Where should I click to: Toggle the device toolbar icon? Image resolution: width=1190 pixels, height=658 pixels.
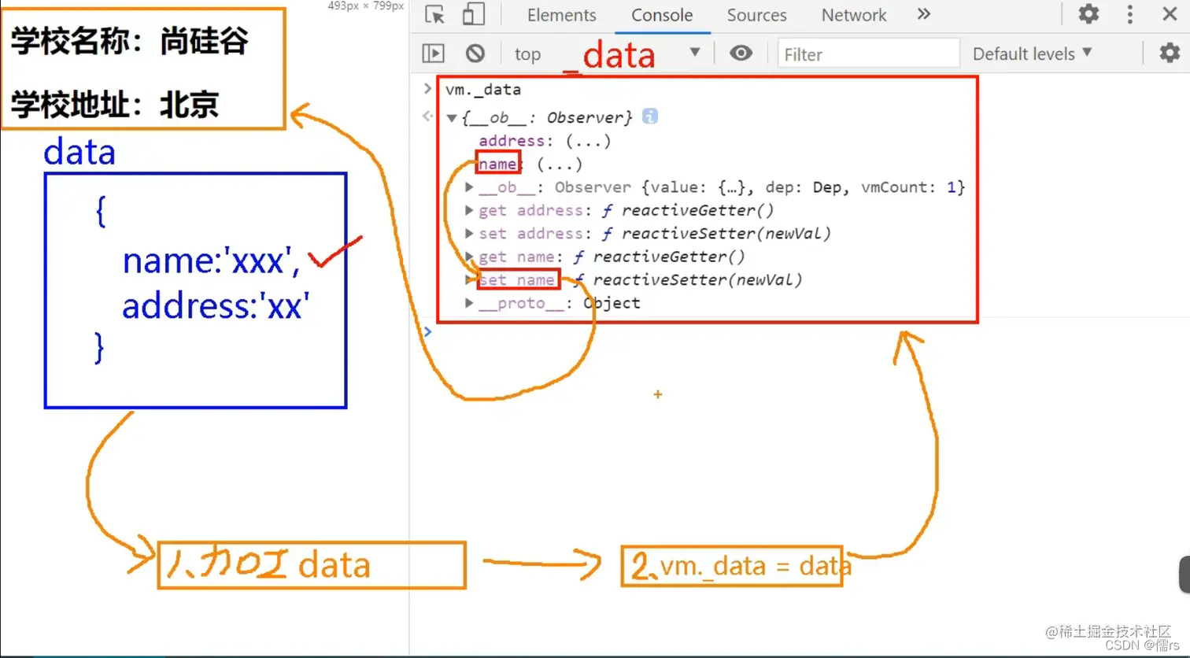click(x=473, y=14)
